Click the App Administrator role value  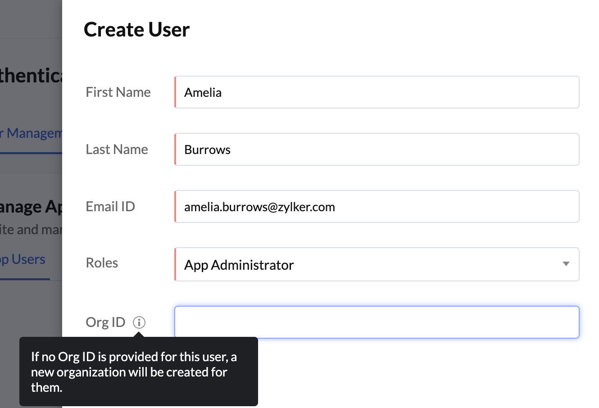tap(239, 265)
